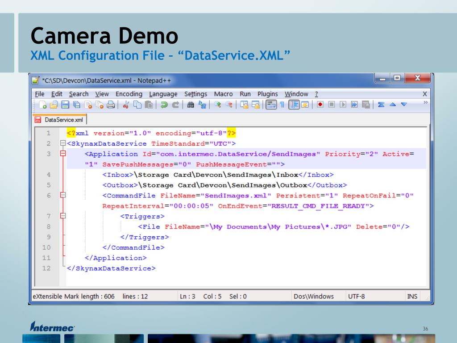
Task: Start macro recording with the red dot
Action: [x=320, y=105]
